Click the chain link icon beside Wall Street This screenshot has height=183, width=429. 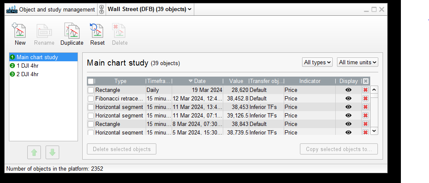[101, 9]
